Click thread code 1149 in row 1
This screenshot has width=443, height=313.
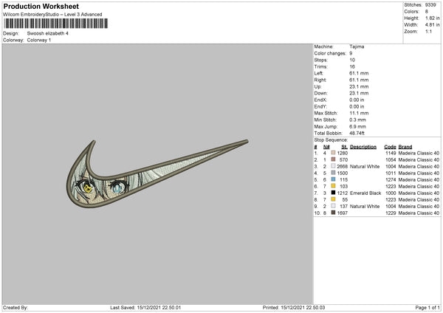click(x=391, y=153)
